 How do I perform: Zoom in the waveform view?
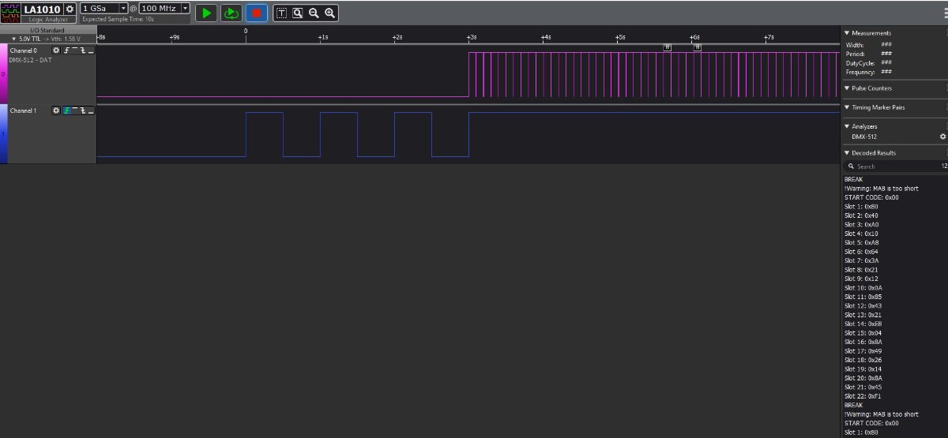click(330, 13)
